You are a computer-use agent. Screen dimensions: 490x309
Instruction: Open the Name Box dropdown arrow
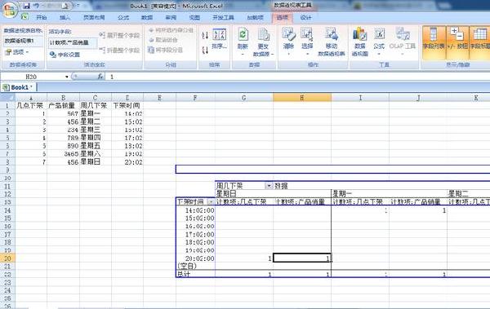point(67,77)
